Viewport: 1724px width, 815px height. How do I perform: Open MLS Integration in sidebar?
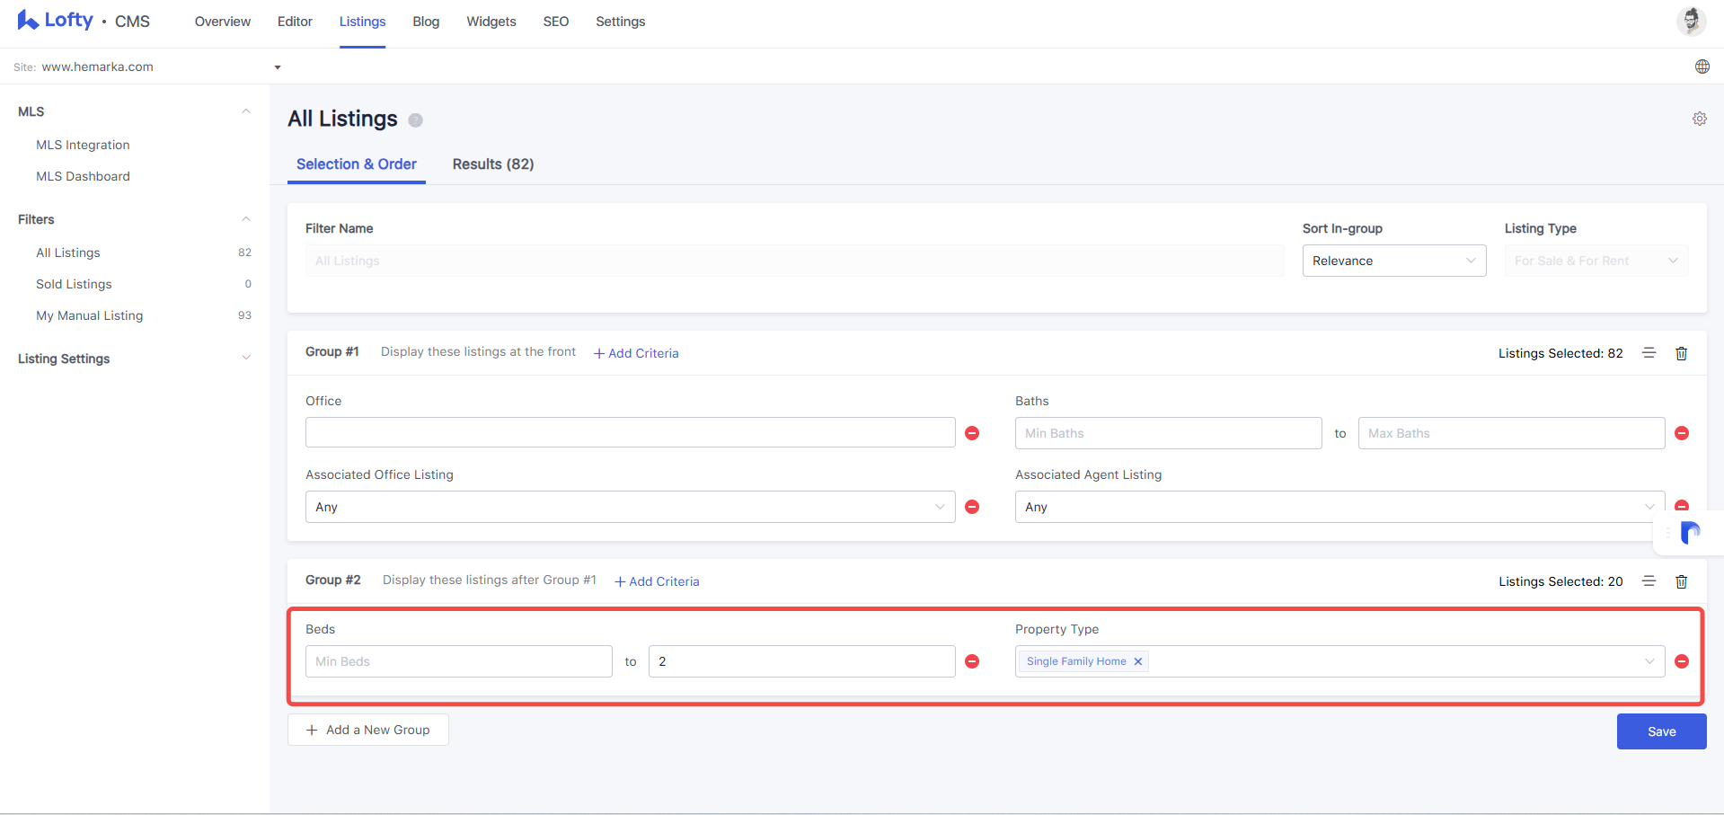click(x=83, y=145)
